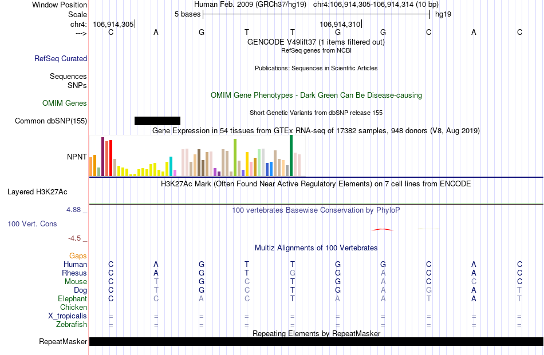This screenshot has width=544, height=355.
Task: Click the Gene Expression in 54 tissues title
Action: click(316, 130)
